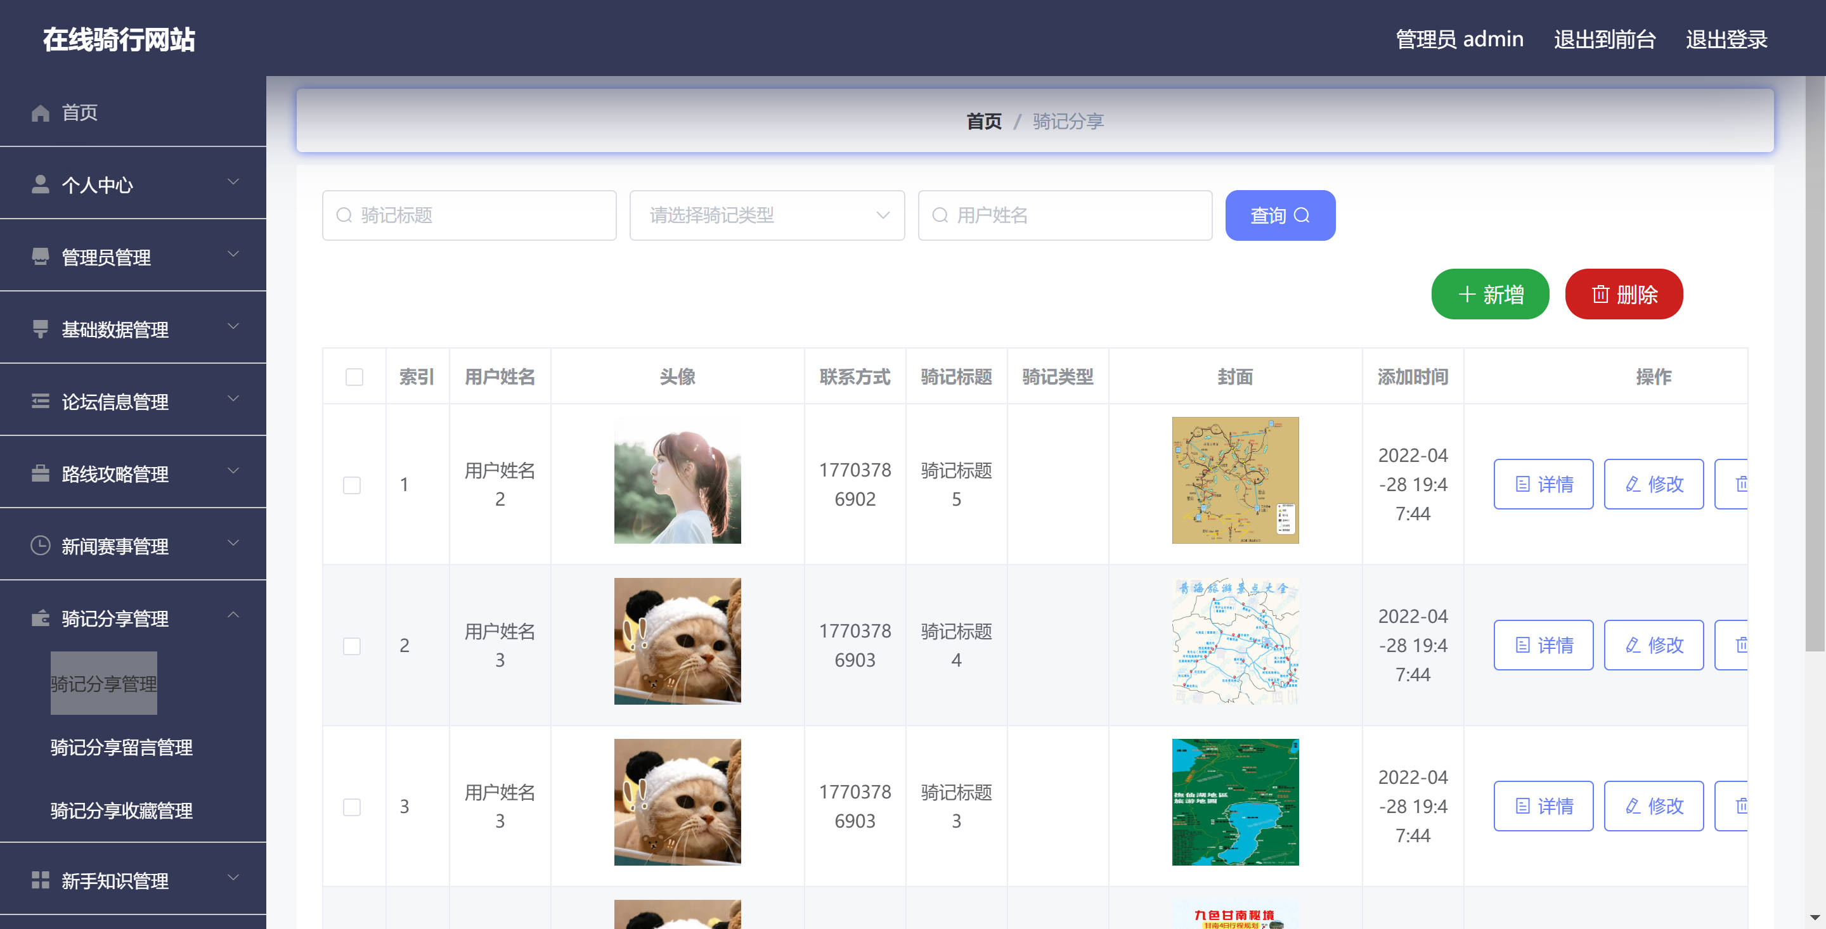This screenshot has width=1826, height=929.
Task: Click the green 新增 button
Action: pyautogui.click(x=1490, y=294)
